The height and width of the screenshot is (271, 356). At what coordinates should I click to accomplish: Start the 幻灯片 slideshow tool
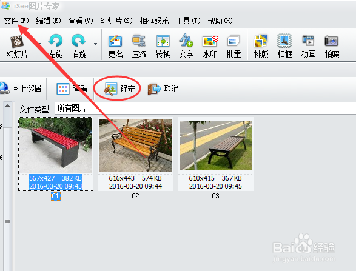(x=17, y=47)
